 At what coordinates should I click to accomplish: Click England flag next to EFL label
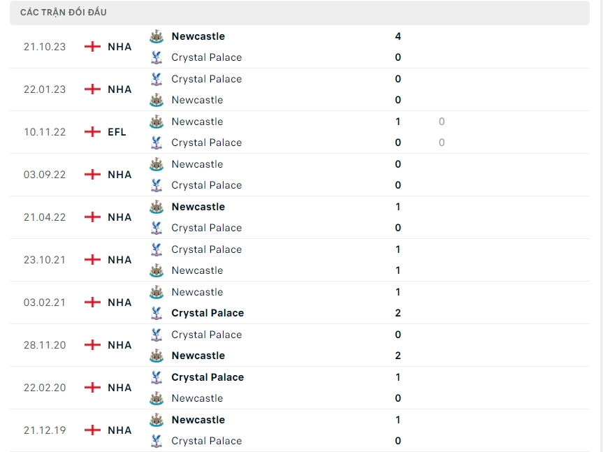(x=92, y=132)
